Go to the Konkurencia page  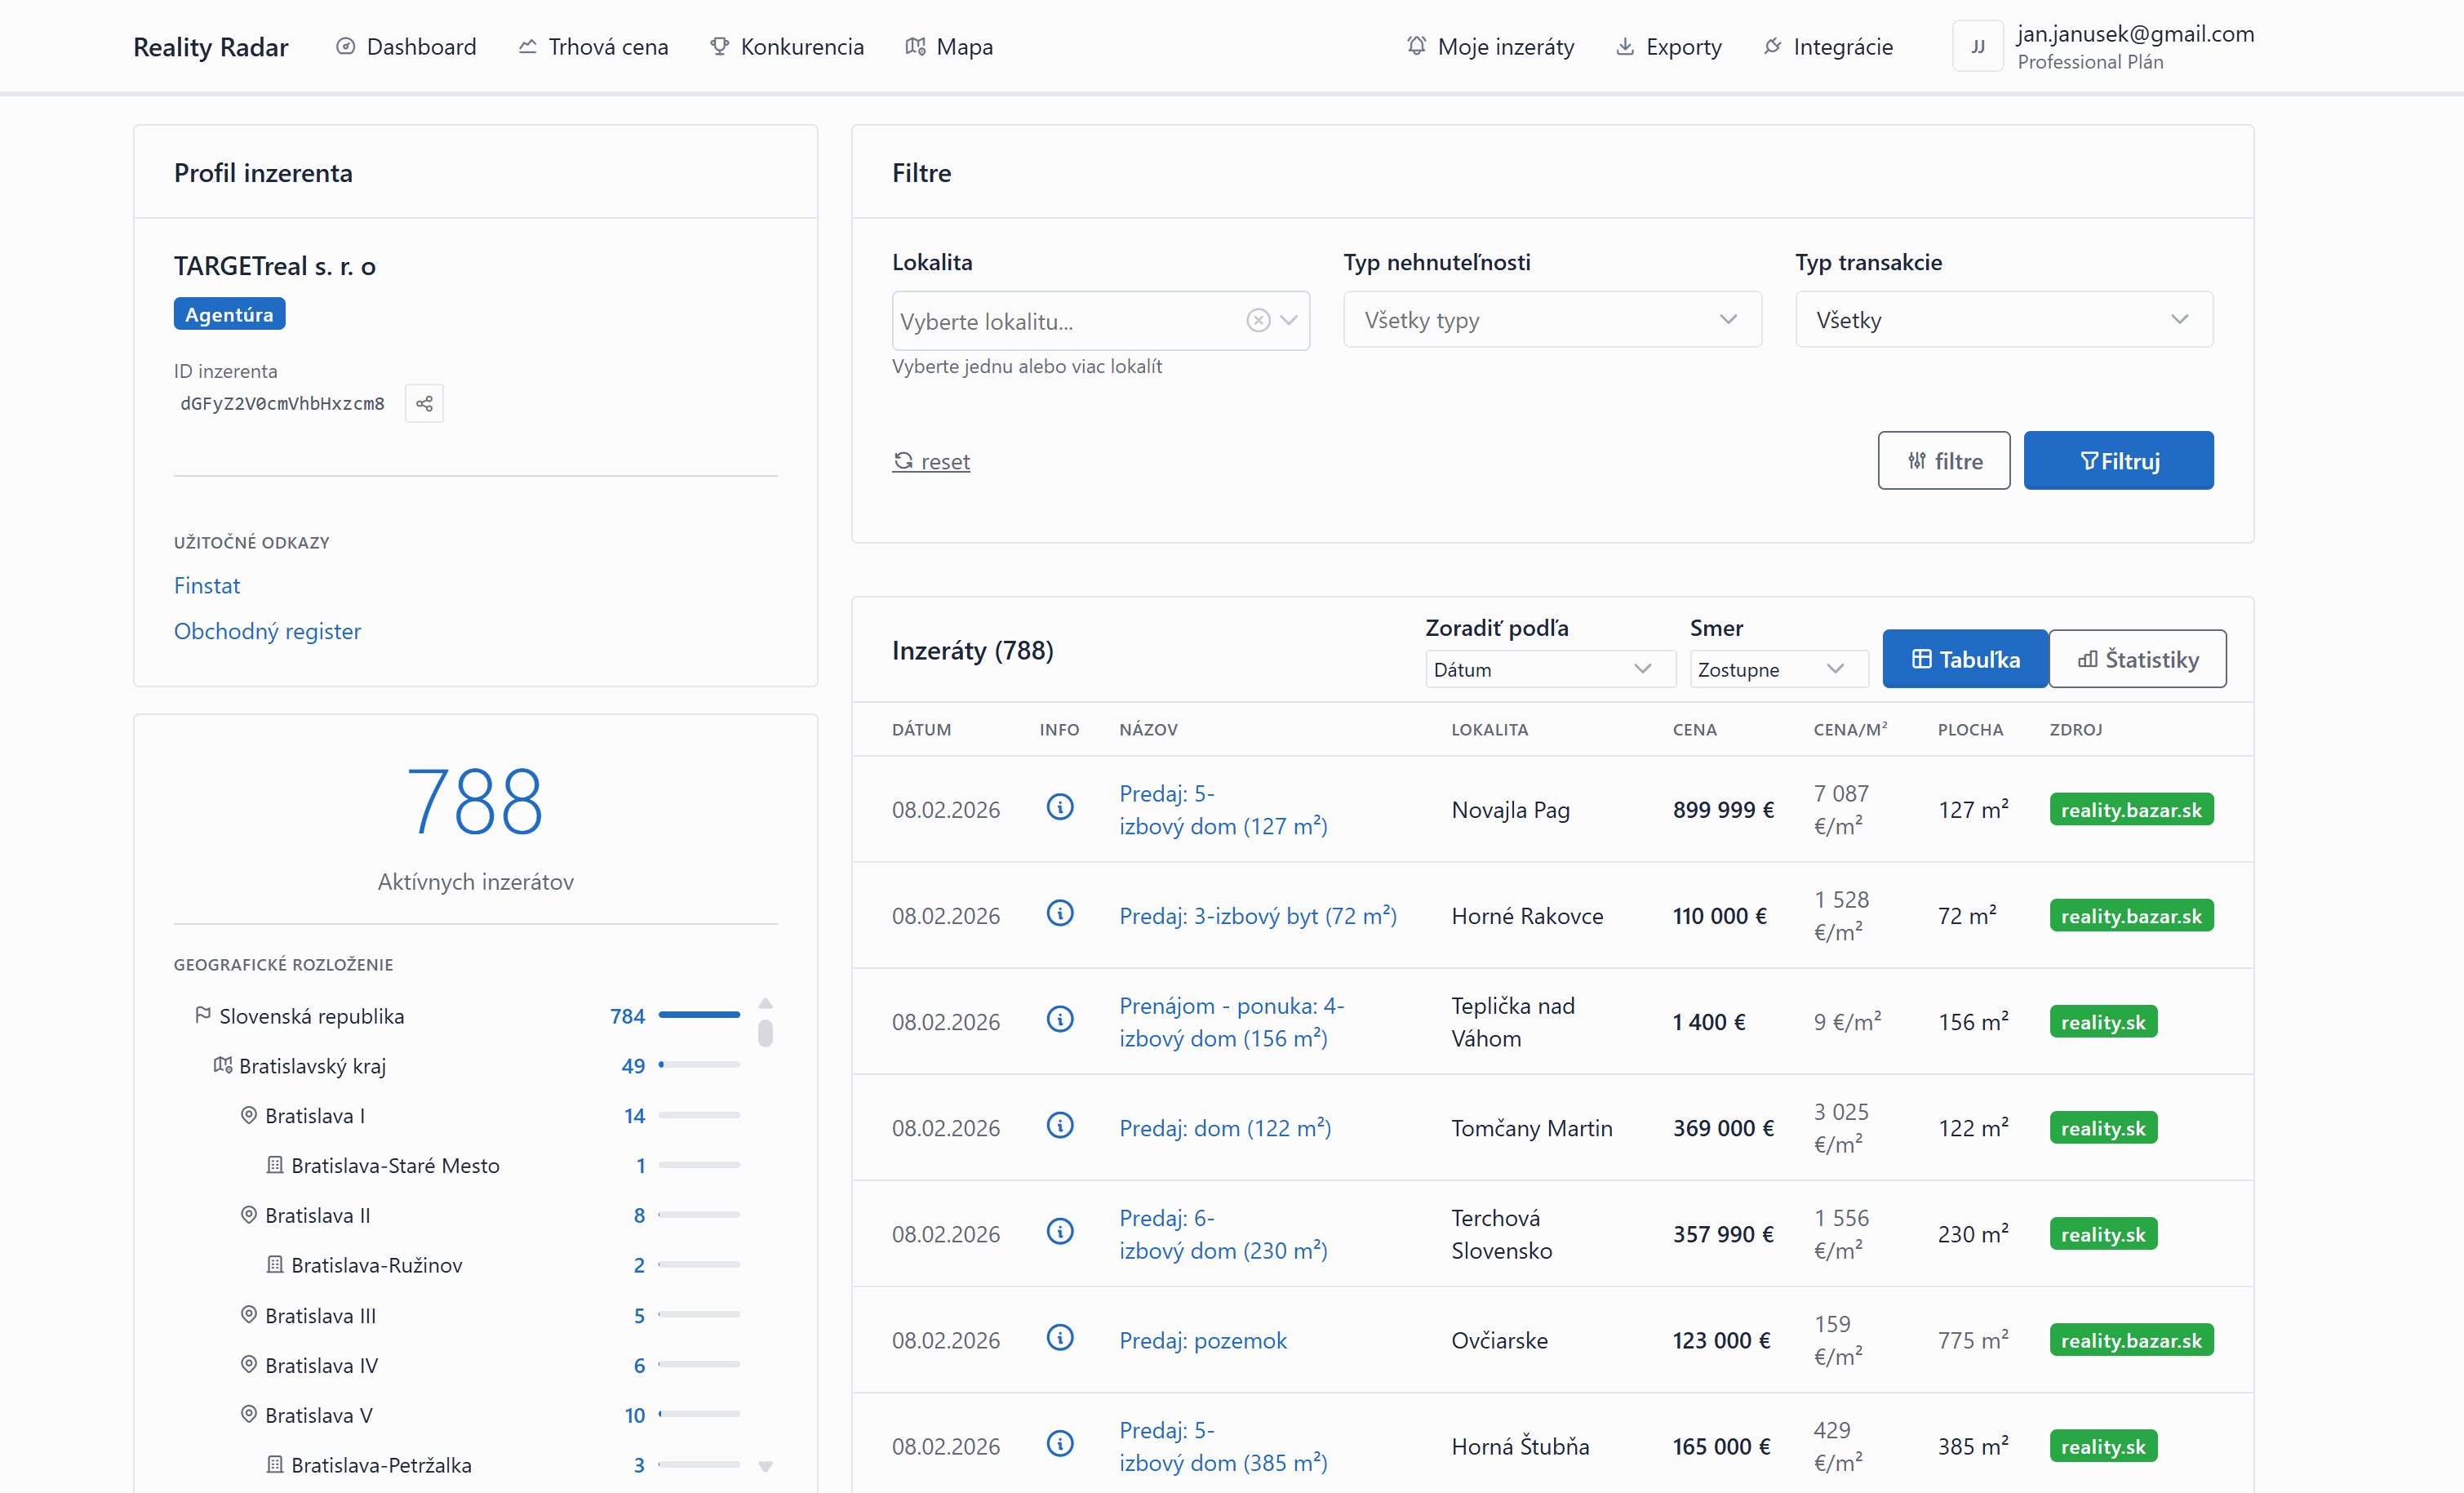787,47
